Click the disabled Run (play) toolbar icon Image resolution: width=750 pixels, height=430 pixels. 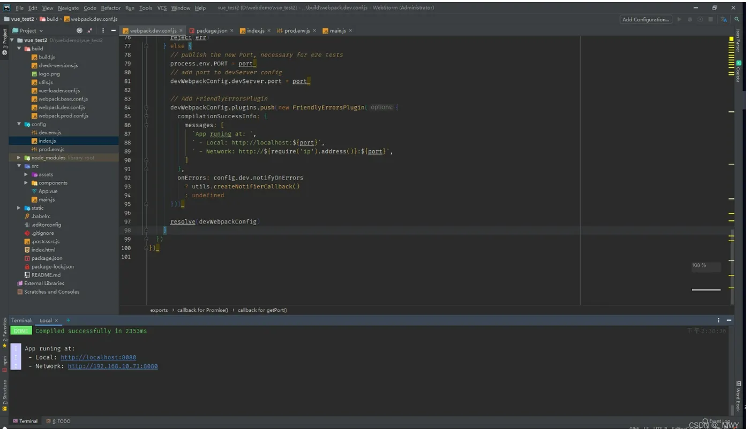(x=679, y=19)
